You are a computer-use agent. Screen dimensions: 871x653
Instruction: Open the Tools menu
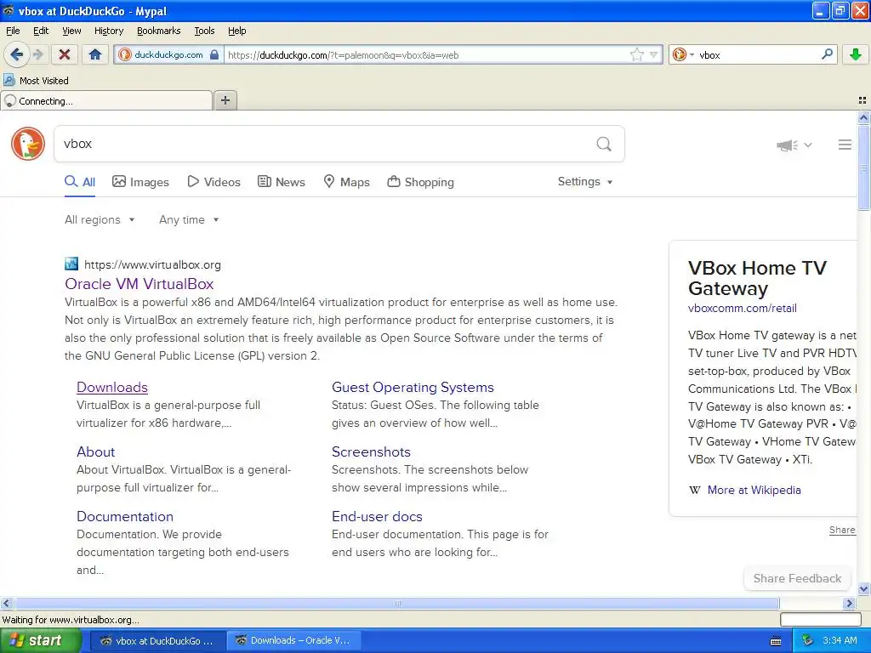click(204, 31)
